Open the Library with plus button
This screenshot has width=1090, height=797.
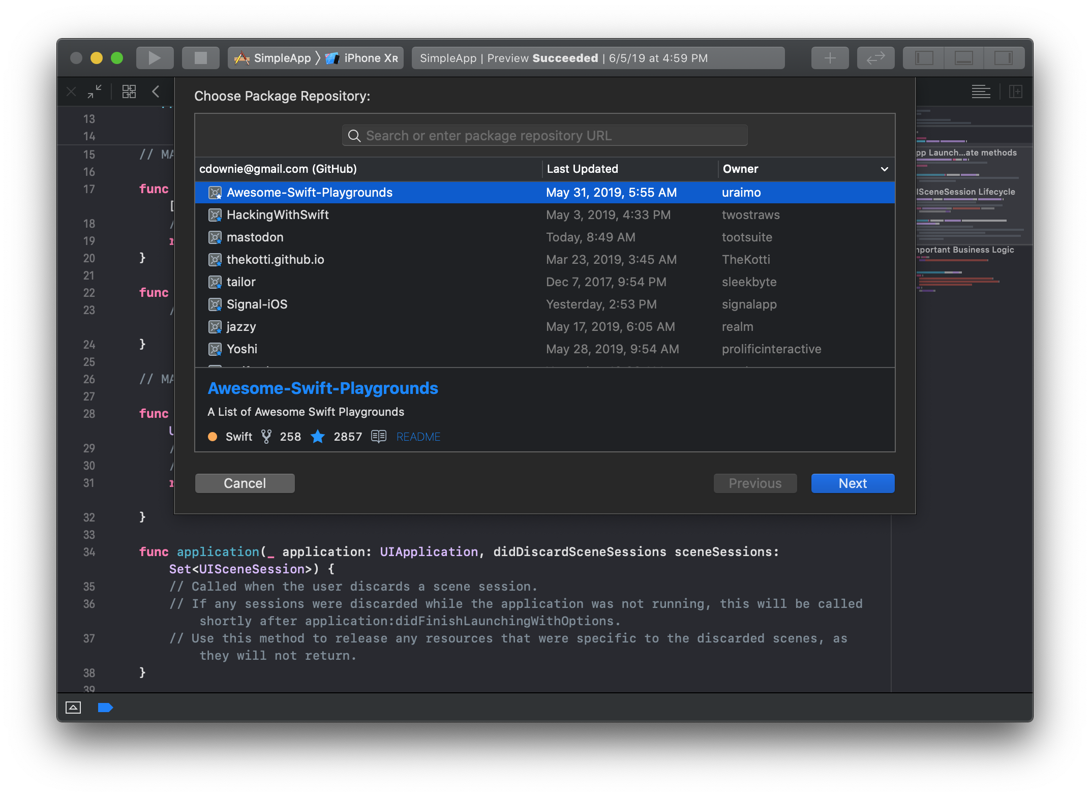tap(830, 58)
